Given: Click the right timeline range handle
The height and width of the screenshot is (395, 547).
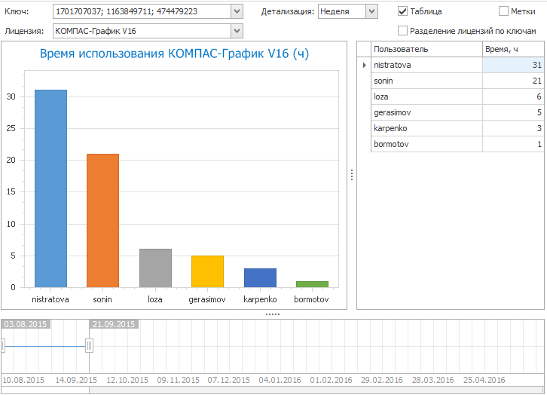Looking at the screenshot, I should coord(90,345).
